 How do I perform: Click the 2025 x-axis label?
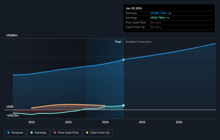point(142,122)
